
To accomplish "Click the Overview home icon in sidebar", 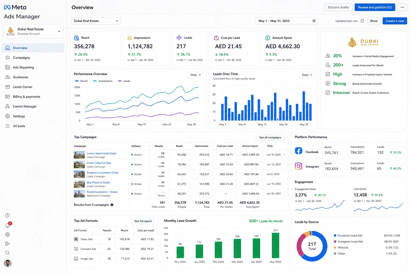I will point(7,48).
